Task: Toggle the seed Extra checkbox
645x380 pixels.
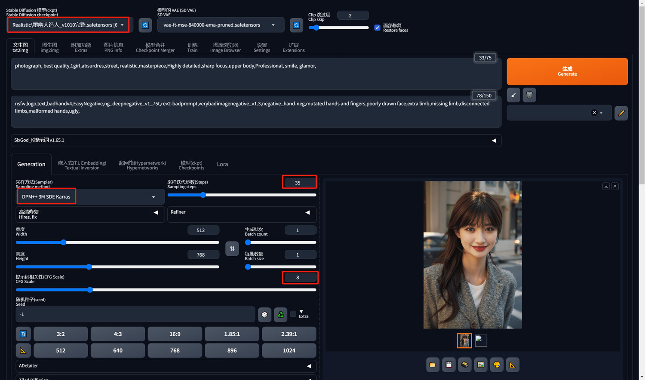Action: pos(293,314)
